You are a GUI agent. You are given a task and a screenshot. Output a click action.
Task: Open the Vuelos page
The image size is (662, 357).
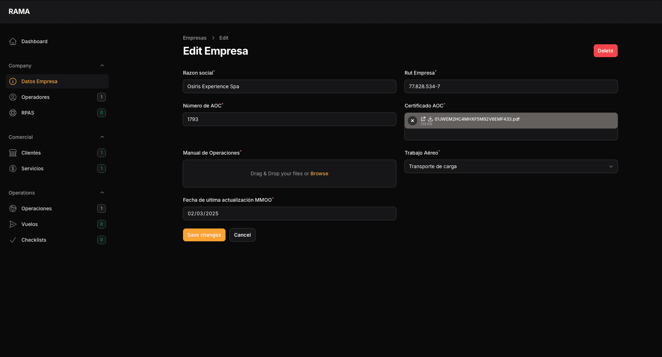tap(57, 224)
